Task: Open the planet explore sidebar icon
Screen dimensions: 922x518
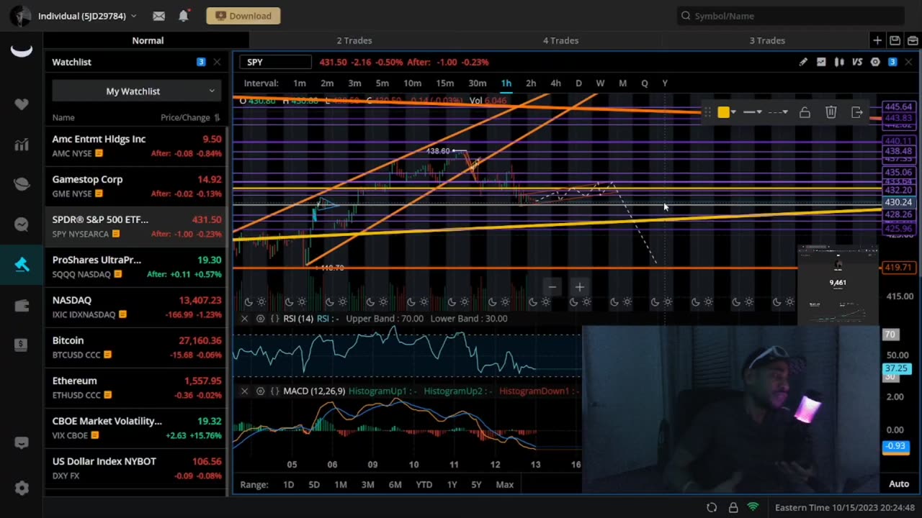Action: click(x=22, y=184)
